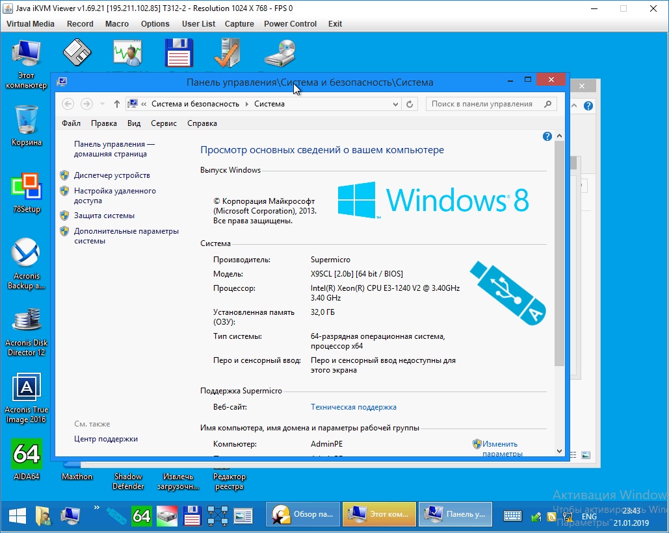Open the Virtual Media menu
The height and width of the screenshot is (533, 669).
click(x=31, y=24)
